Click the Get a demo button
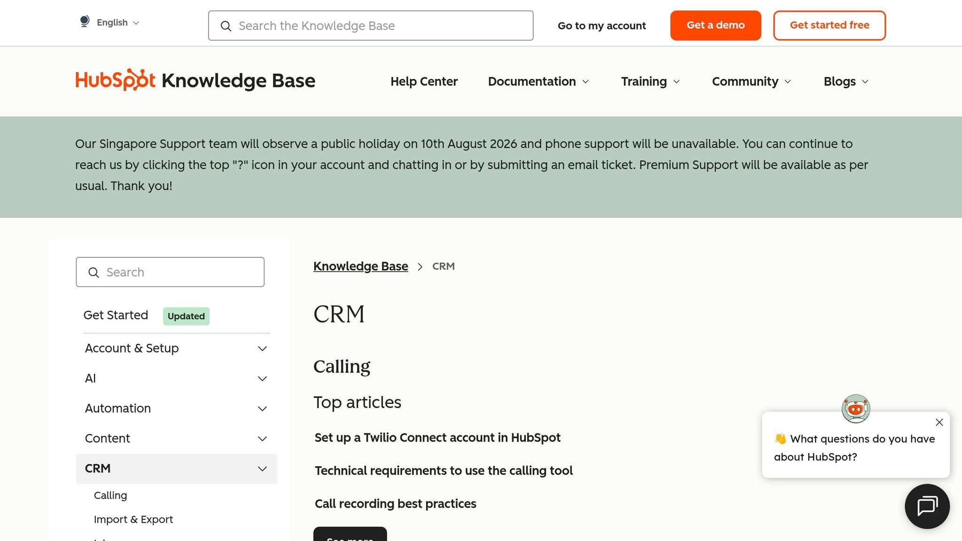Image resolution: width=962 pixels, height=541 pixels. tap(715, 25)
